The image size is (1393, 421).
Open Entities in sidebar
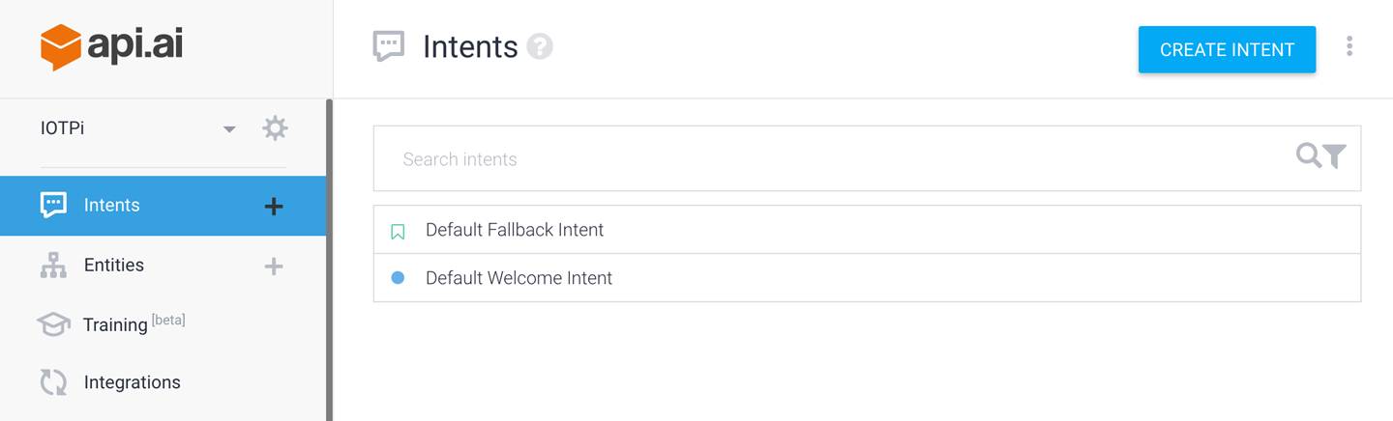[x=113, y=266]
